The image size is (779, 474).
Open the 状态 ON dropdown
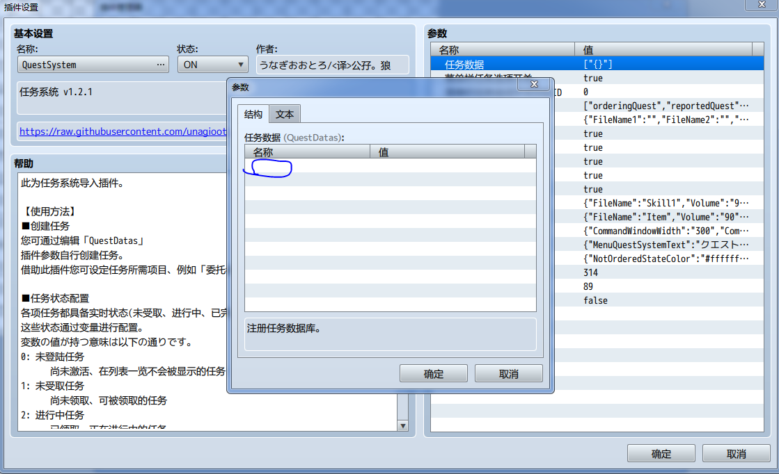tap(212, 65)
